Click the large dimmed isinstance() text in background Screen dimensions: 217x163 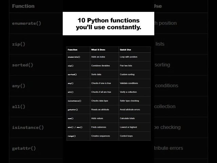[28, 128]
